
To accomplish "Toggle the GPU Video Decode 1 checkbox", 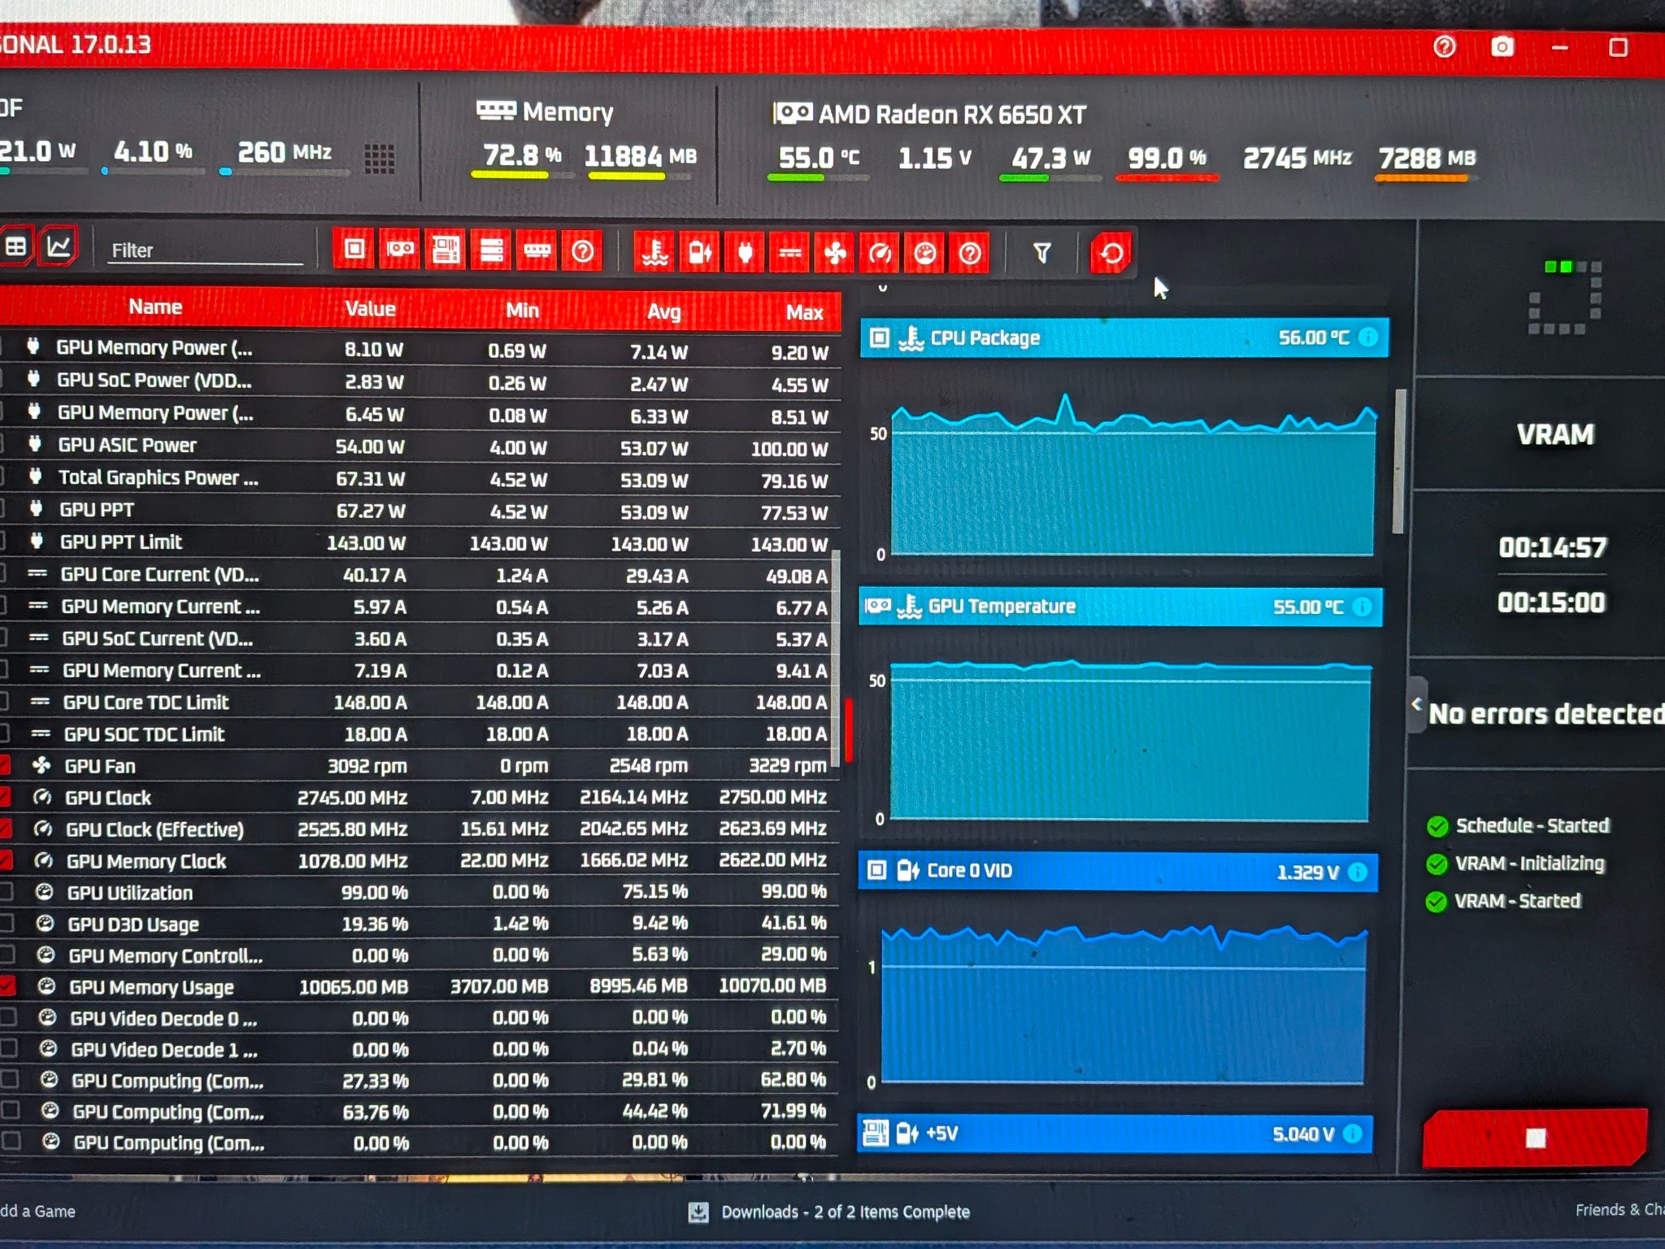I will (x=9, y=1048).
